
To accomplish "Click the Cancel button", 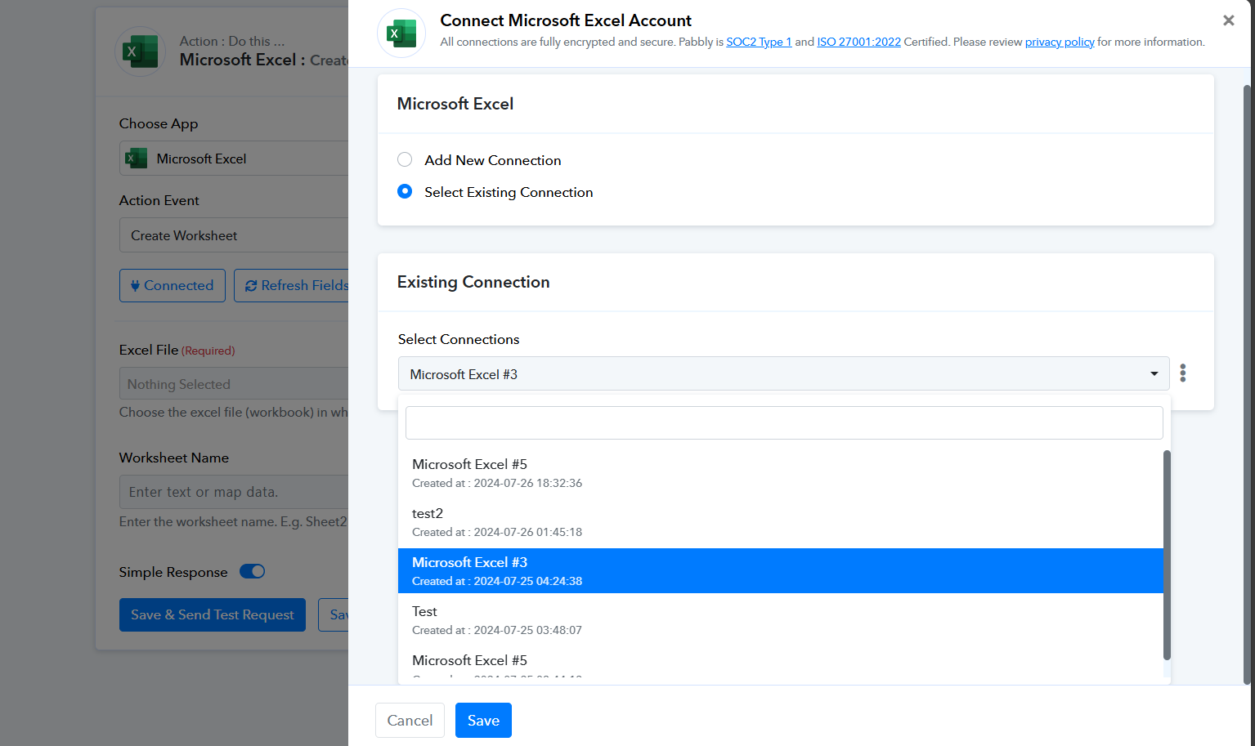I will point(410,720).
